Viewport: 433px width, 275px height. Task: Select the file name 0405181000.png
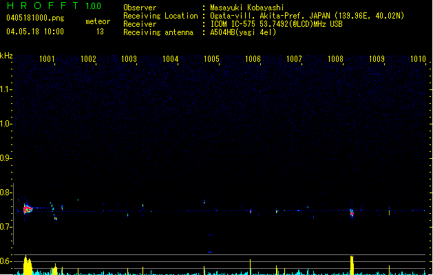35,18
